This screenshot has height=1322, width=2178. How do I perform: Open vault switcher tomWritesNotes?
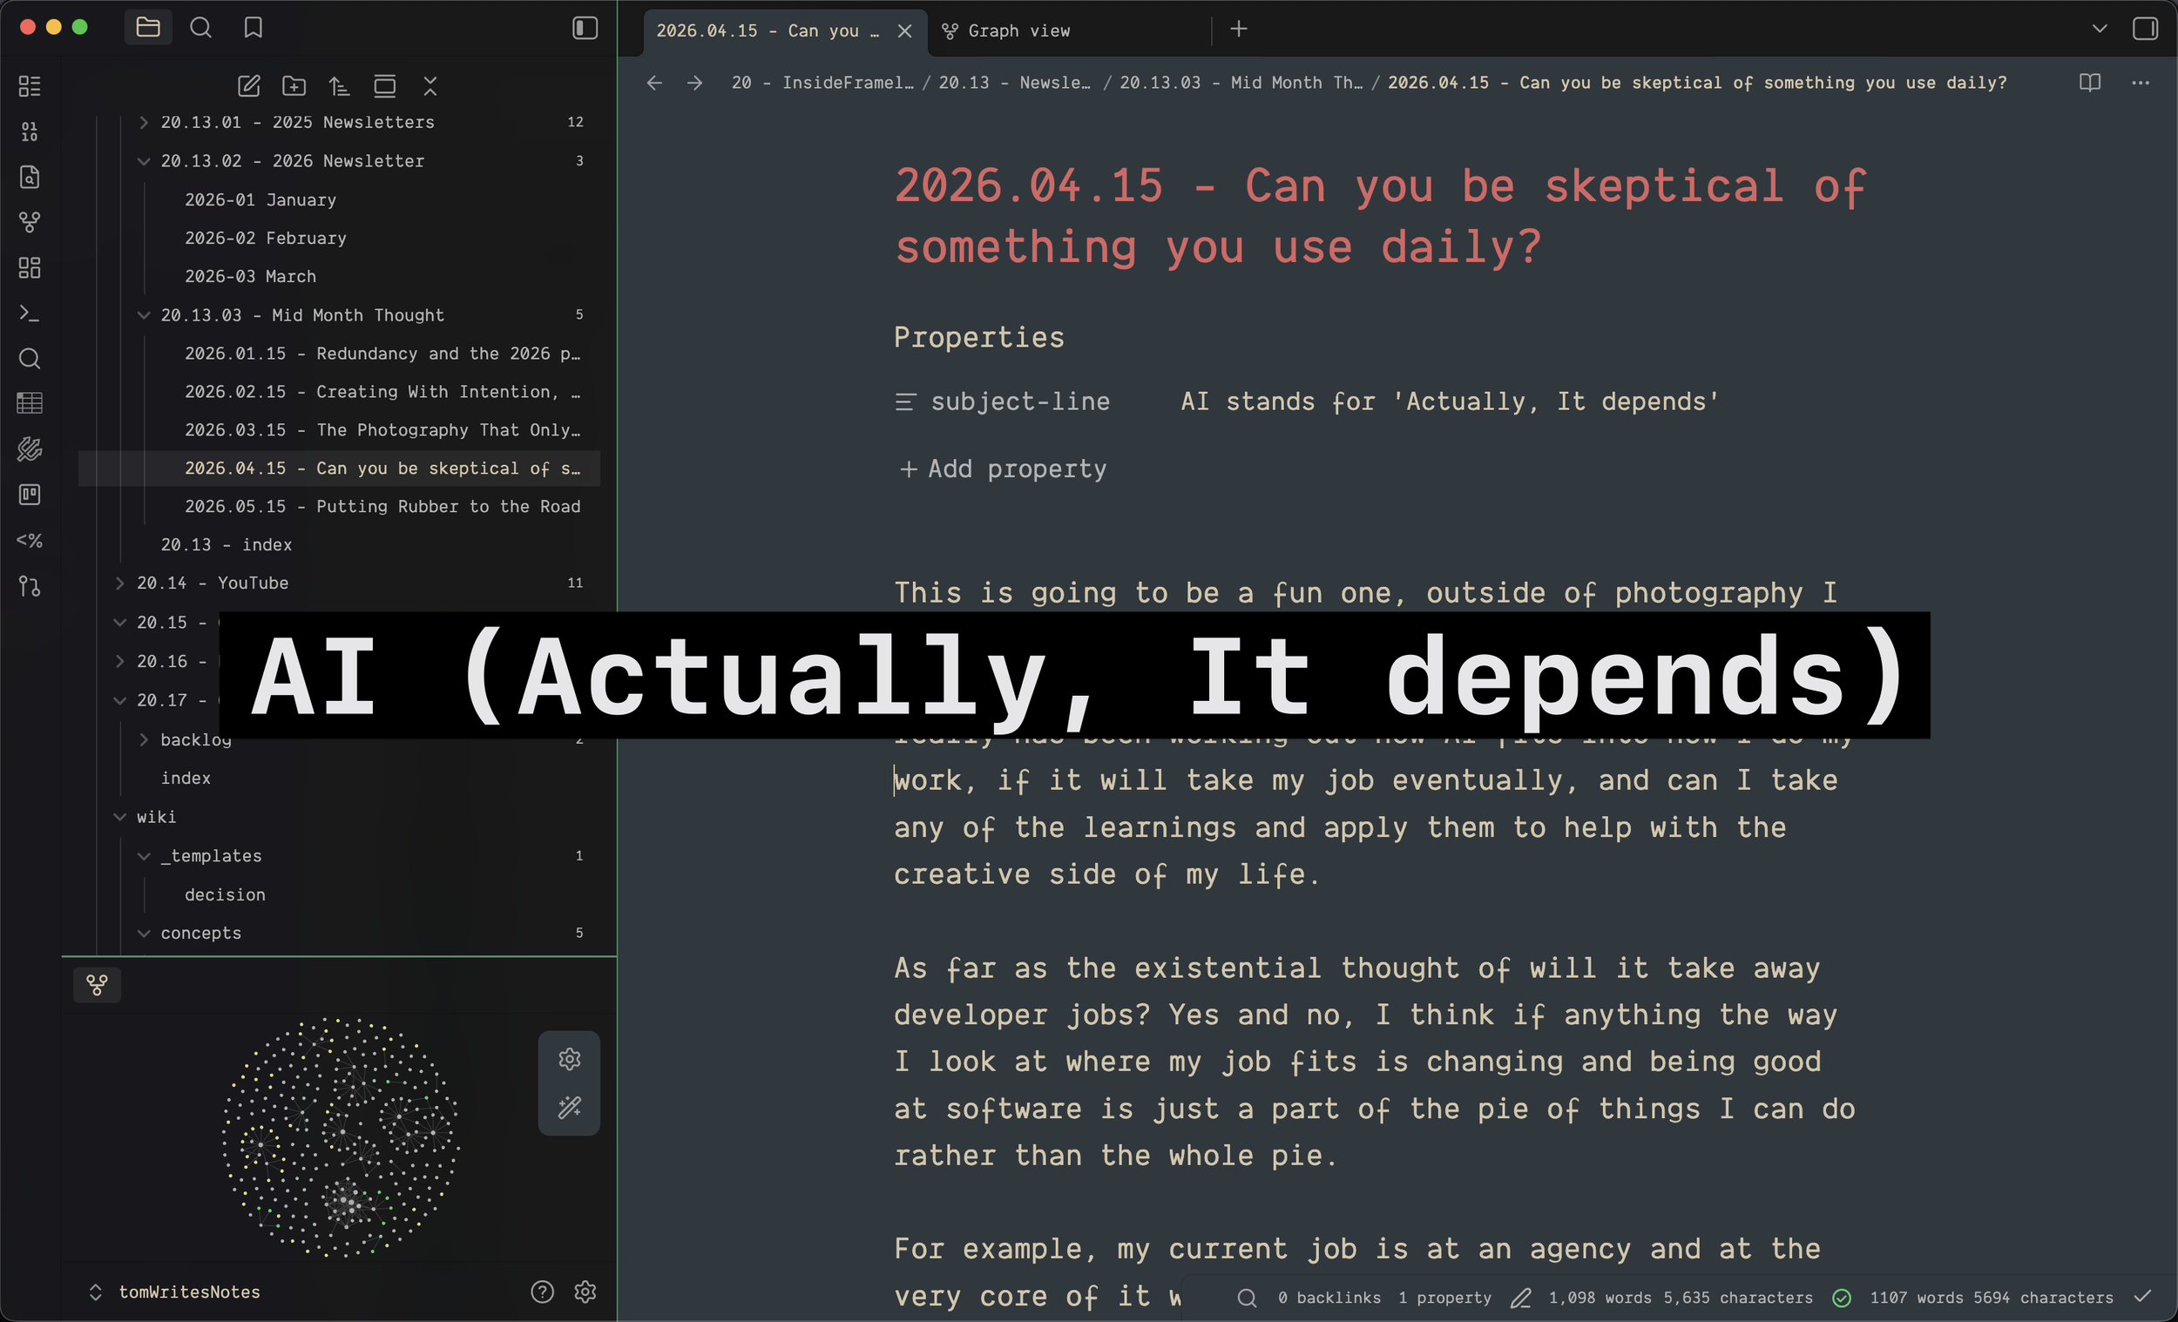click(188, 1292)
